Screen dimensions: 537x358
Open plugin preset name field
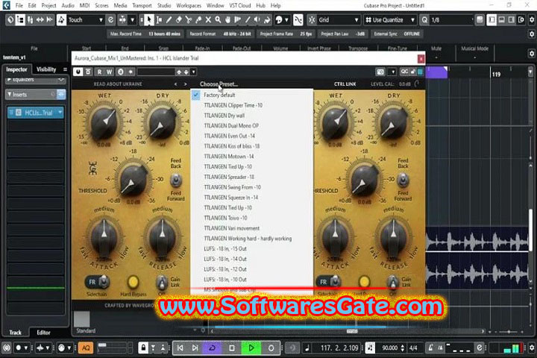tap(156, 72)
